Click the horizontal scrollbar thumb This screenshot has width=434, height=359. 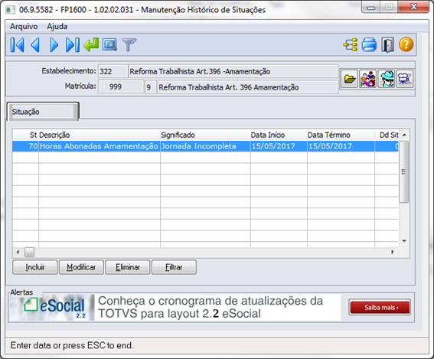coord(29,252)
